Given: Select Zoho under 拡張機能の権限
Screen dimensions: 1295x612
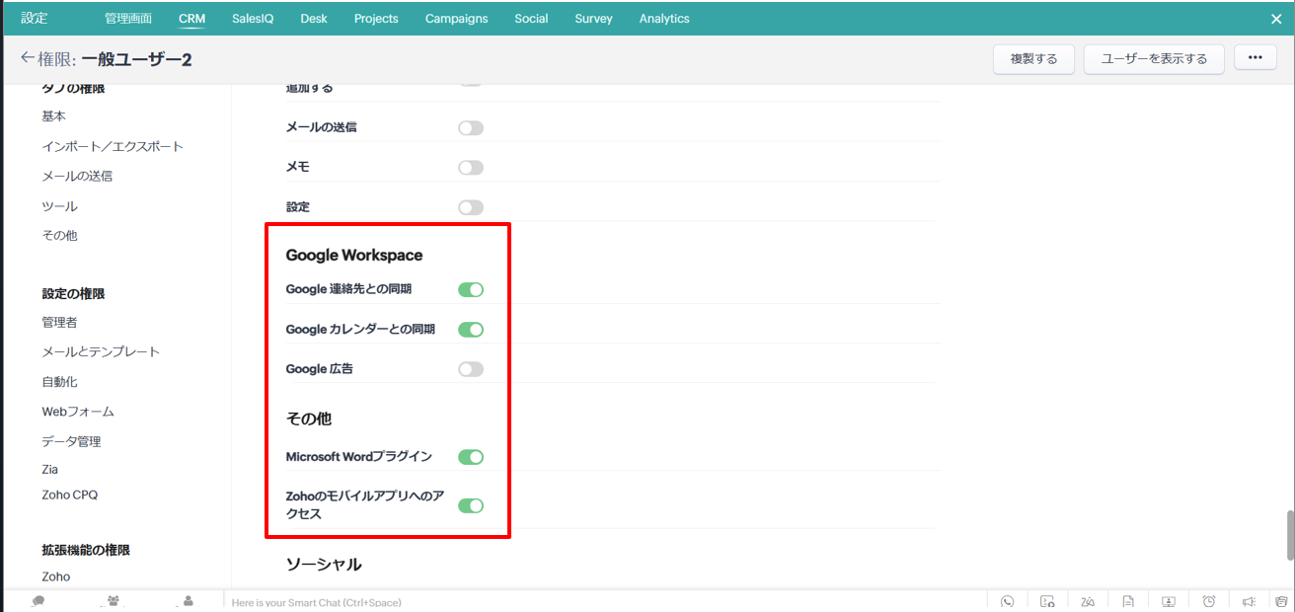Looking at the screenshot, I should [x=56, y=576].
